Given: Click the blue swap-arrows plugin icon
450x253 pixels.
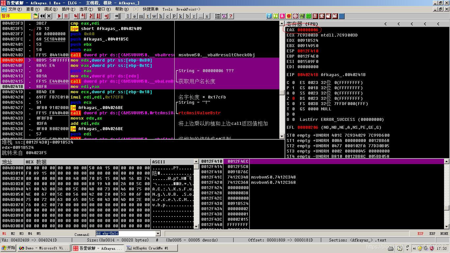Looking at the screenshot, I should pyautogui.click(x=269, y=16).
